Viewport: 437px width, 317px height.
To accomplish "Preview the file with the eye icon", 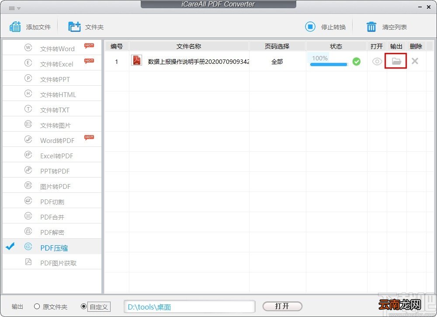I will (377, 61).
